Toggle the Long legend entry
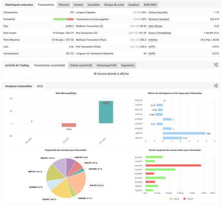The width and height of the screenshot is (222, 205). 174,199
